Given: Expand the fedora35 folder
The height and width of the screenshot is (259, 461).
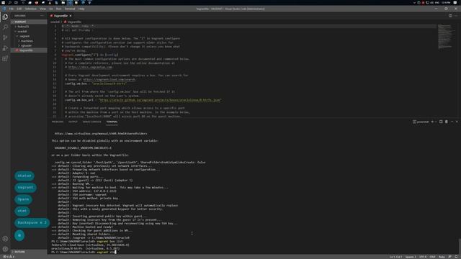Looking at the screenshot, I should pos(29,27).
